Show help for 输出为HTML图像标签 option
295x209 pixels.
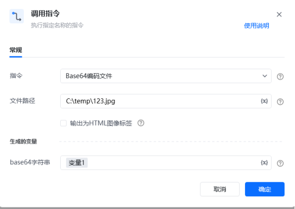coord(141,123)
